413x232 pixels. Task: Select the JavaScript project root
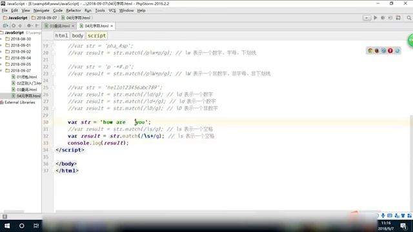pyautogui.click(x=14, y=33)
